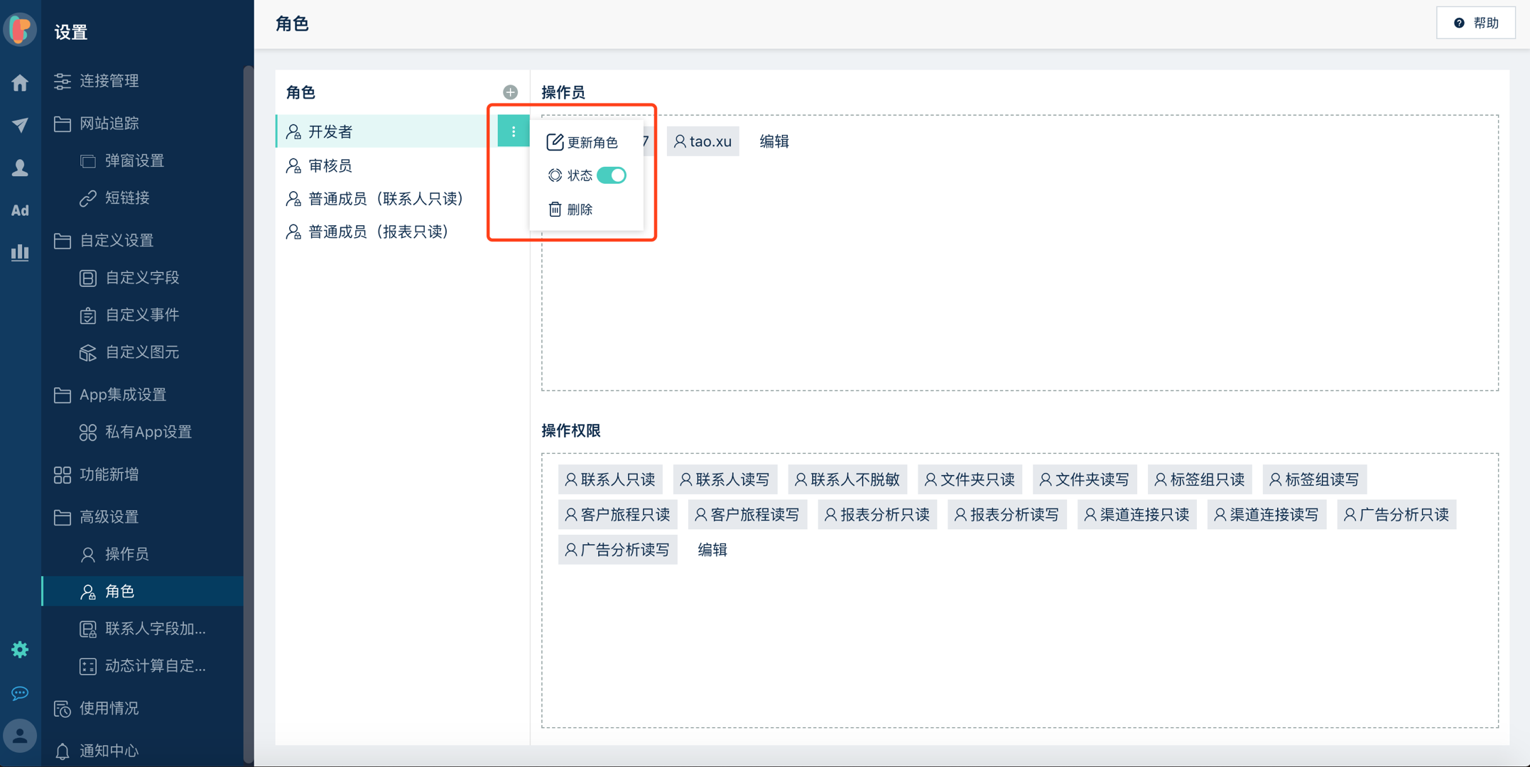
Task: Collapse the 网站追踪 folder
Action: click(109, 124)
